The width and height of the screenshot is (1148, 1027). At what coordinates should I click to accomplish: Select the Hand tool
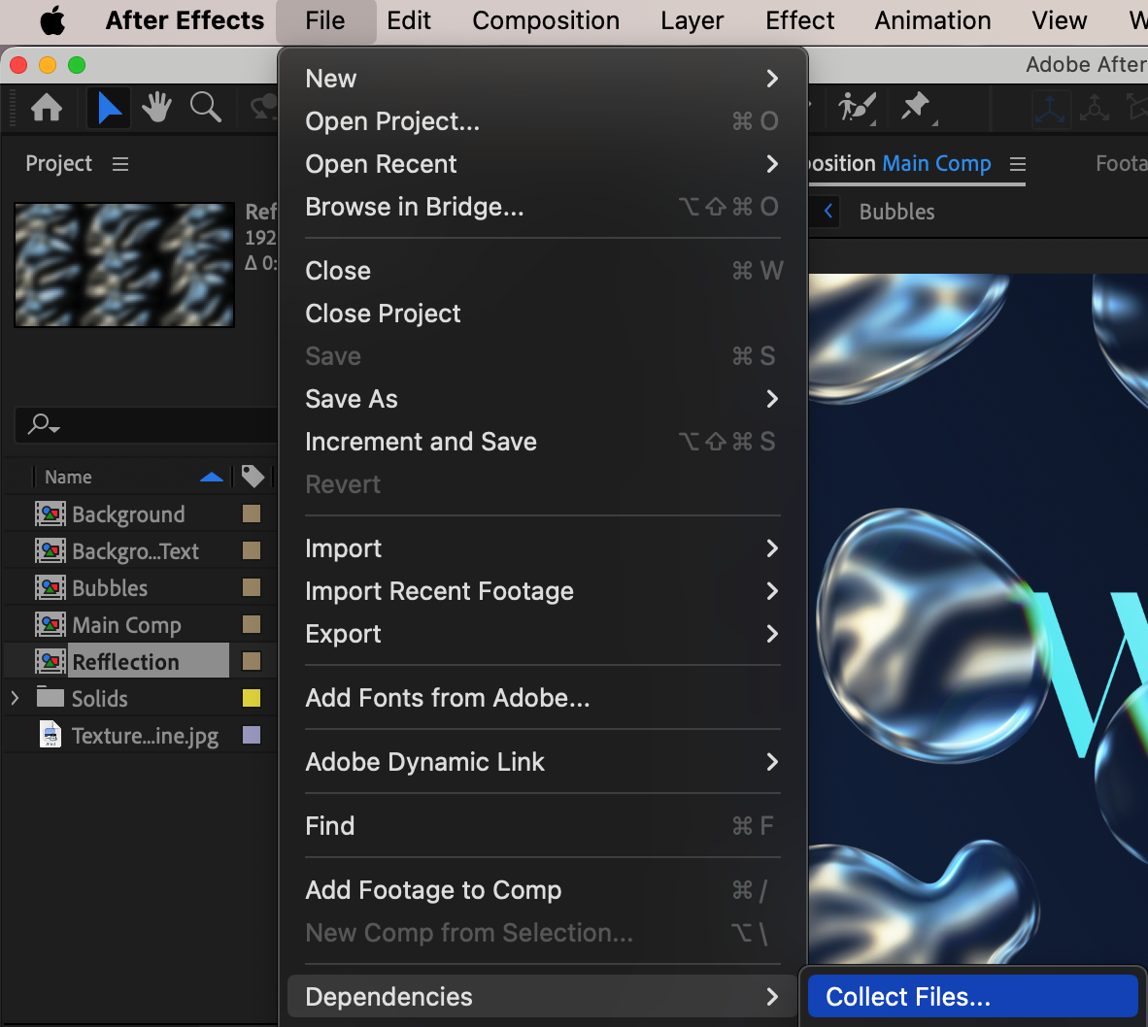coord(156,108)
